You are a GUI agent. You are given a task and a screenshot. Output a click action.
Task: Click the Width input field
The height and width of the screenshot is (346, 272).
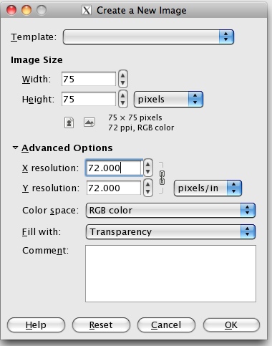click(89, 79)
